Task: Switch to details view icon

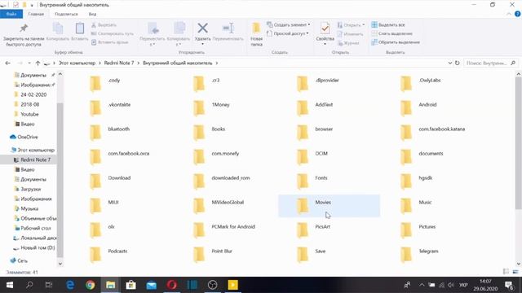Action: click(506, 272)
